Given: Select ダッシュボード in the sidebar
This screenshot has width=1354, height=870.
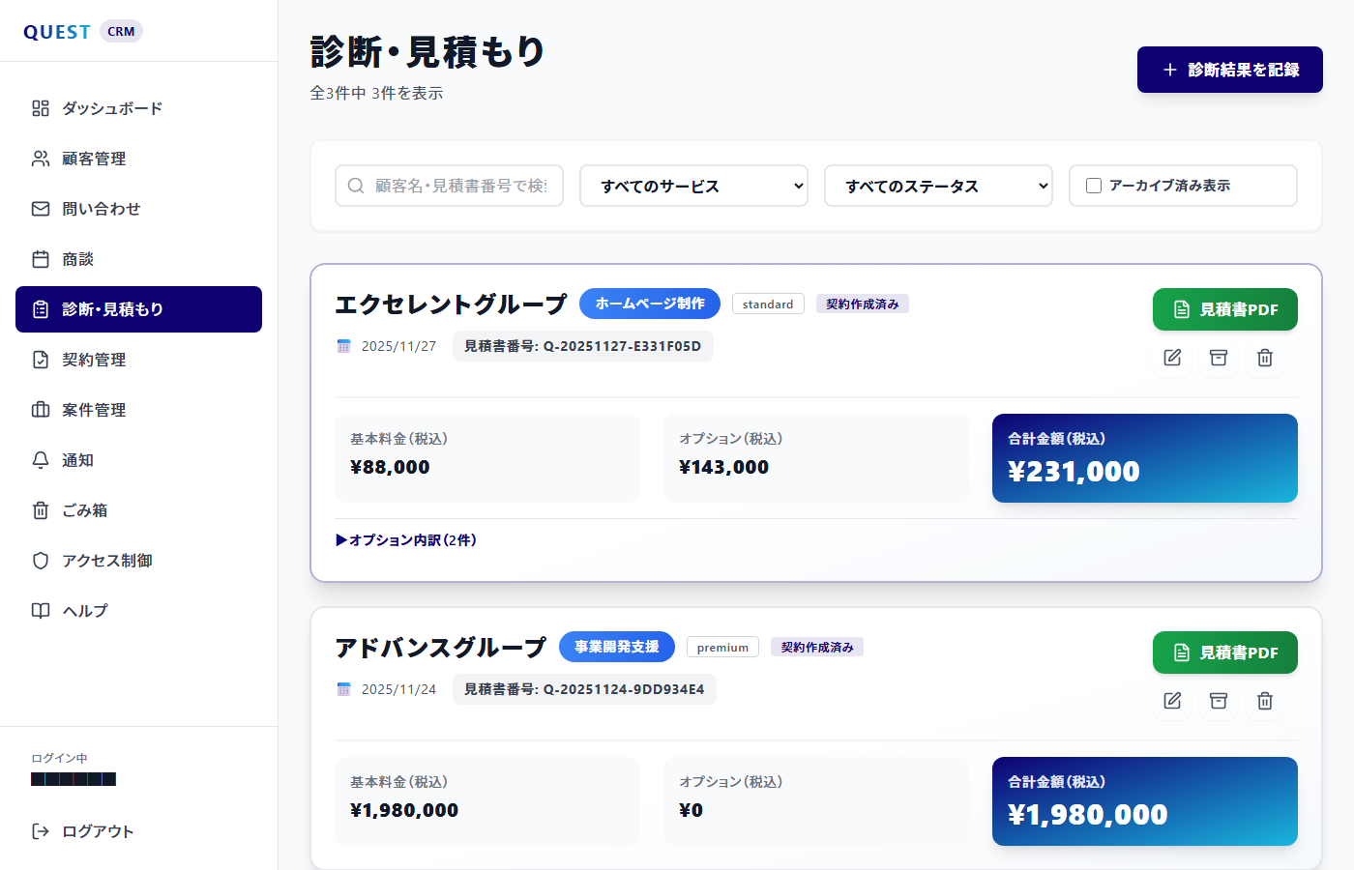Looking at the screenshot, I should [111, 108].
